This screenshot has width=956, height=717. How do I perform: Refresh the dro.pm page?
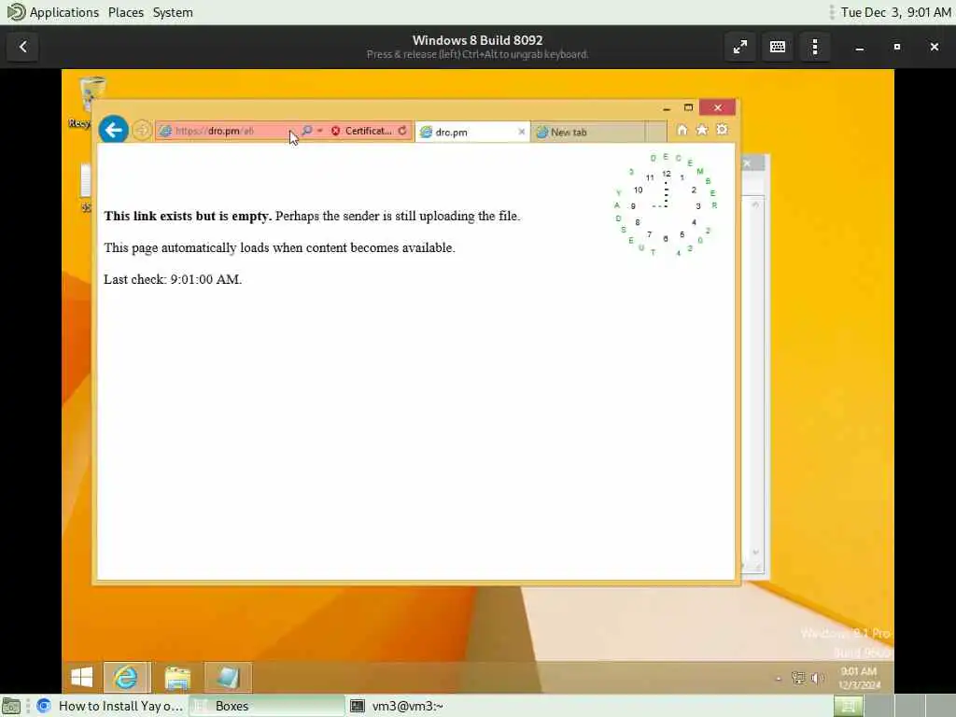point(402,131)
